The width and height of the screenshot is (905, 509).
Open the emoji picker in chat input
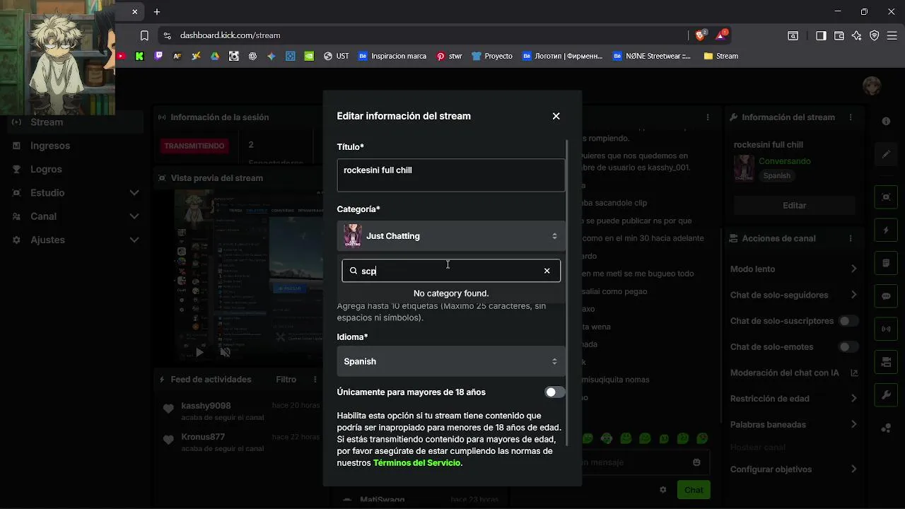click(696, 462)
